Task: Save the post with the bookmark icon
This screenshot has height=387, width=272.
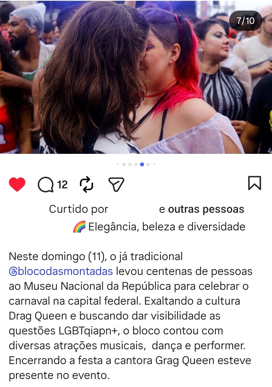Action: click(255, 183)
